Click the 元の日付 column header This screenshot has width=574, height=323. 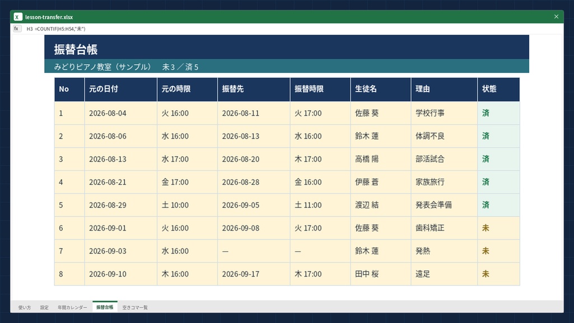(x=121, y=89)
